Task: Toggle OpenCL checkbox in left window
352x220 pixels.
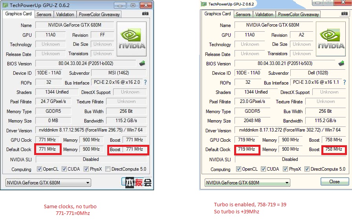Action: pyautogui.click(x=39, y=169)
